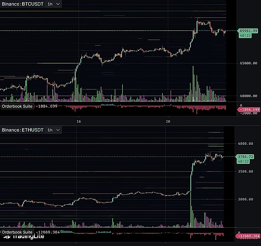Expand the ETHUSDT chart header chevron

point(58,130)
